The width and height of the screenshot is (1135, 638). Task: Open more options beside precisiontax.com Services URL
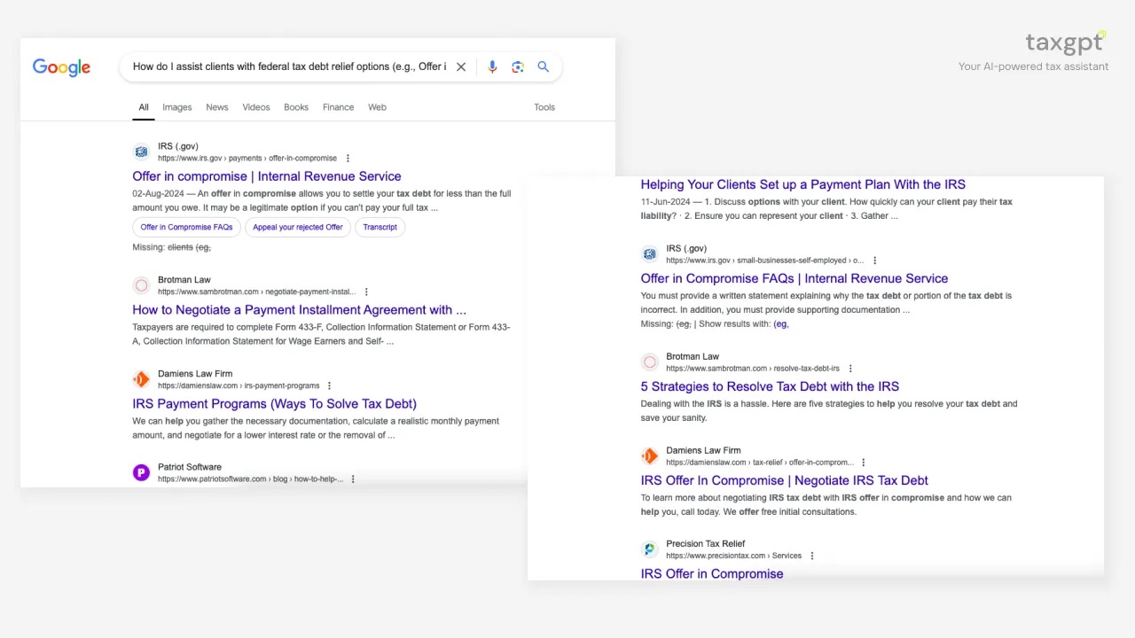(x=812, y=556)
